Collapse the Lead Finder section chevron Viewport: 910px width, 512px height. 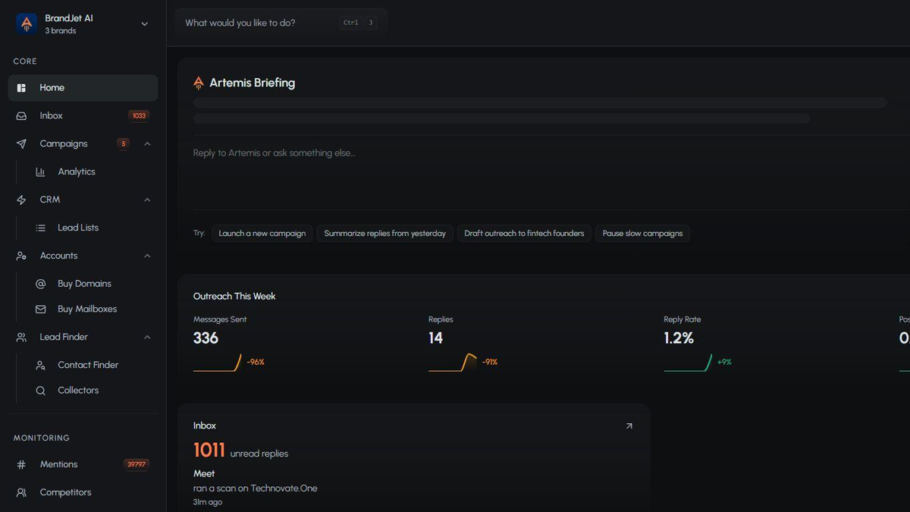coord(147,338)
